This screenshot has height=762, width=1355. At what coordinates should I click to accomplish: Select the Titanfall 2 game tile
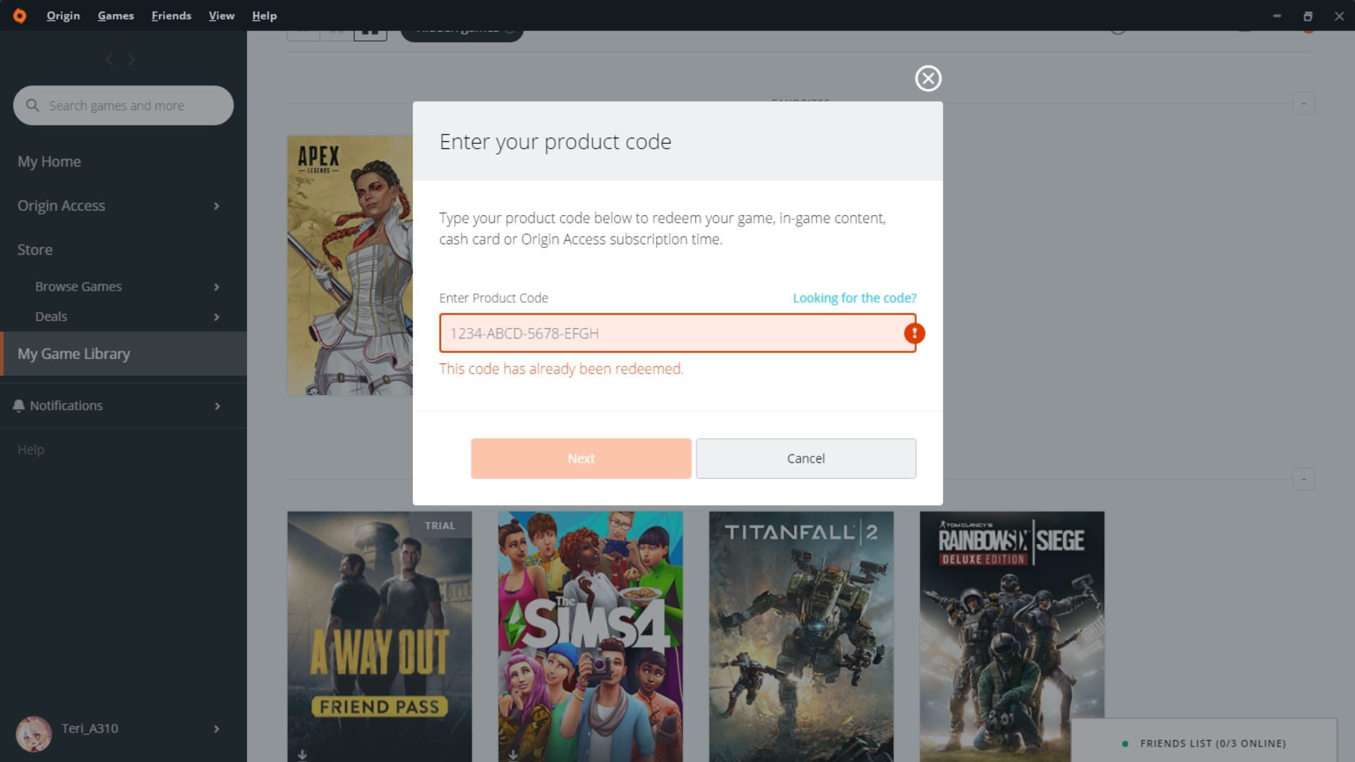pos(801,636)
